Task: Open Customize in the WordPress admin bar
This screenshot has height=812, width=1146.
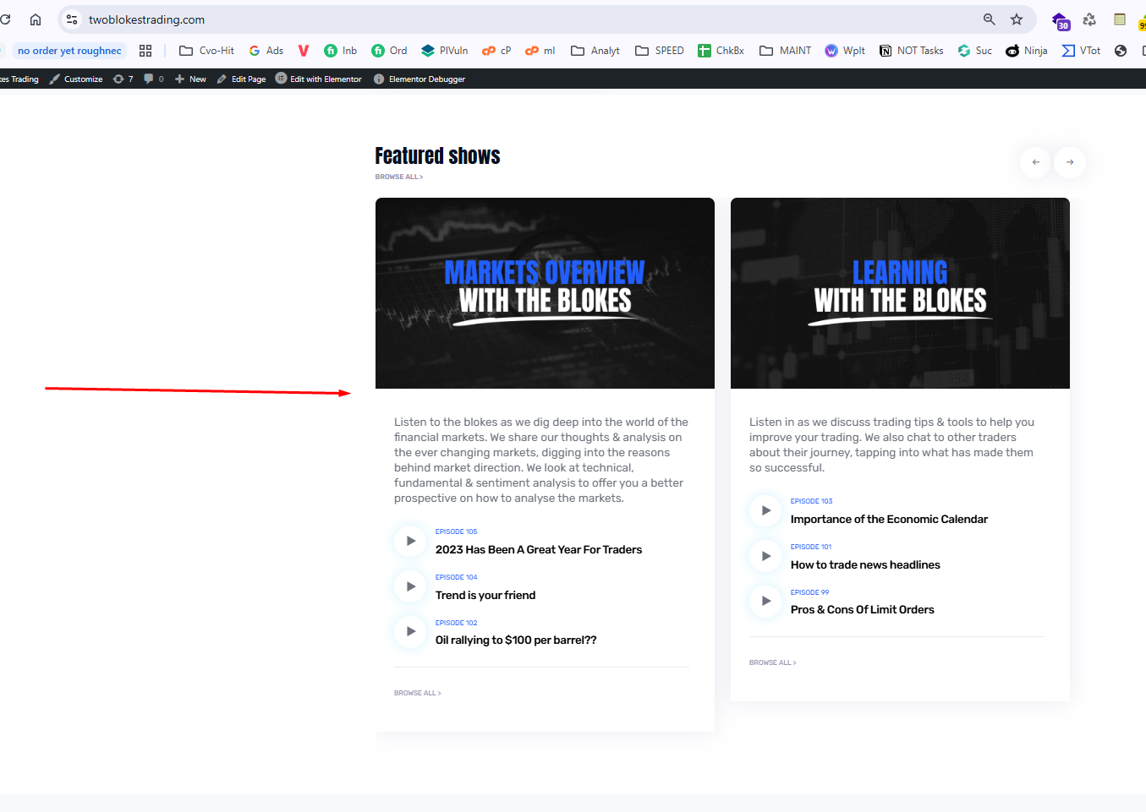Action: click(76, 79)
